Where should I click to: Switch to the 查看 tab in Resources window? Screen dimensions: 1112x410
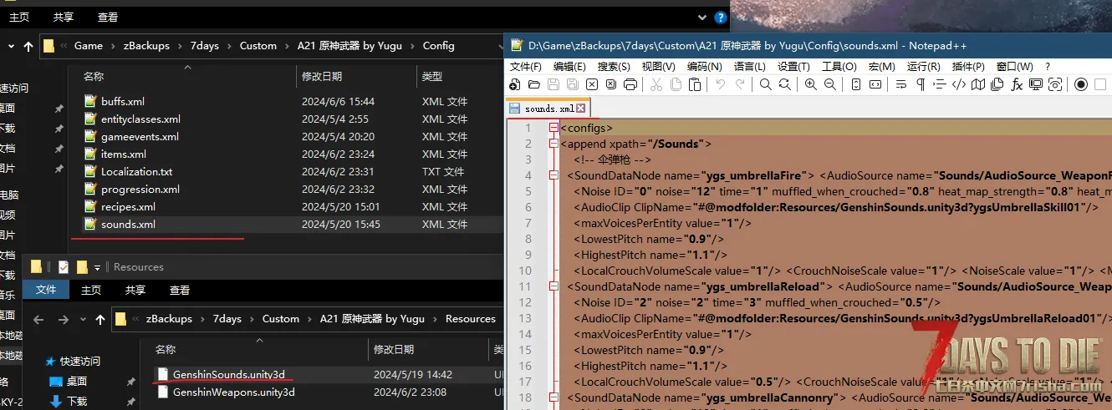point(179,290)
